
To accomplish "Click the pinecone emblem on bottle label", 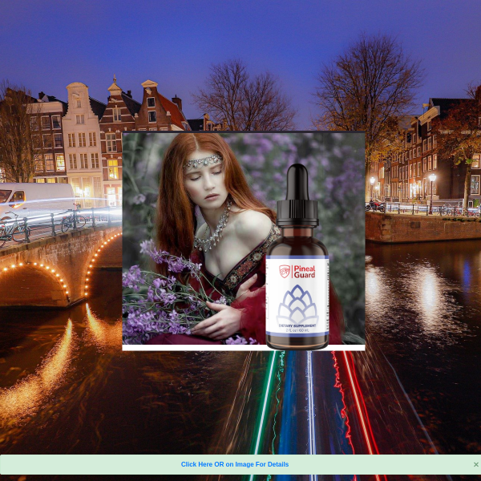I will tap(297, 302).
